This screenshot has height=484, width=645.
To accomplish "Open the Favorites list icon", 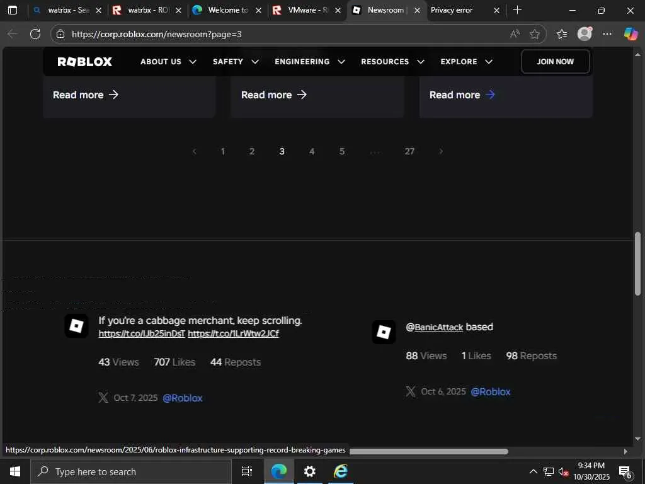I will (562, 34).
